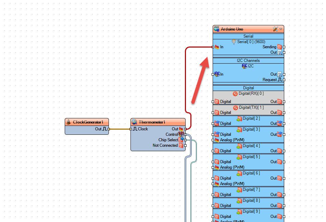Click Thermometer1 Not Connected pin icon

[181, 145]
